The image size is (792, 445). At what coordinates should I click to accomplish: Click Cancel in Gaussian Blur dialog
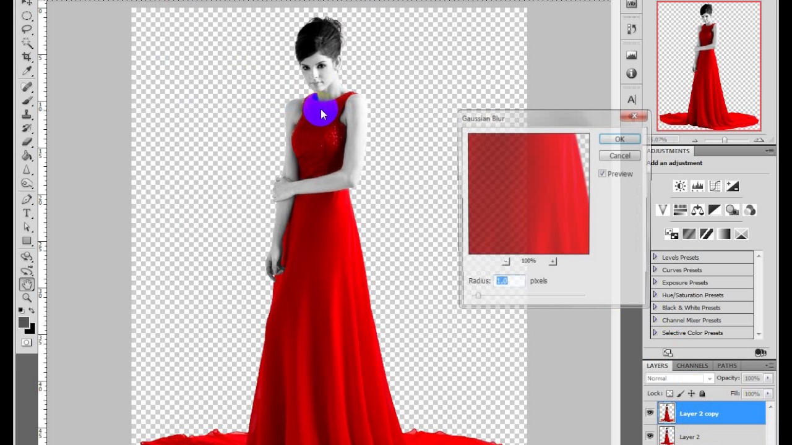[619, 156]
